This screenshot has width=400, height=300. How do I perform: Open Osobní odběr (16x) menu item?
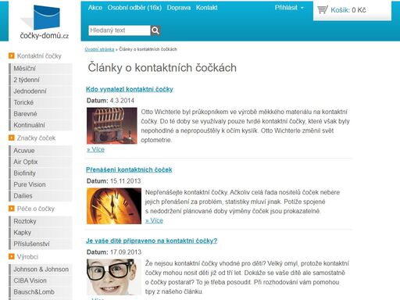click(x=134, y=8)
